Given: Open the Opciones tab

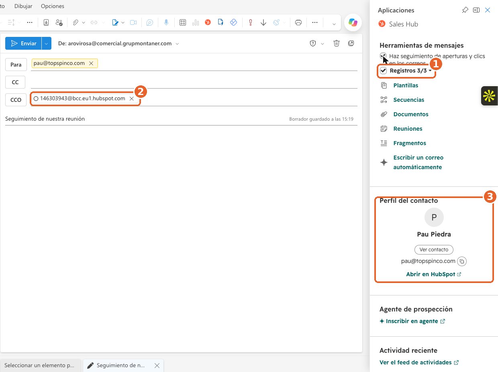Looking at the screenshot, I should point(53,6).
